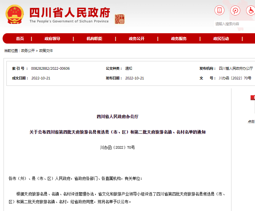Viewport: 255px width, 211px height.
Task: Click the red PDF file icon
Action: click(x=252, y=98)
